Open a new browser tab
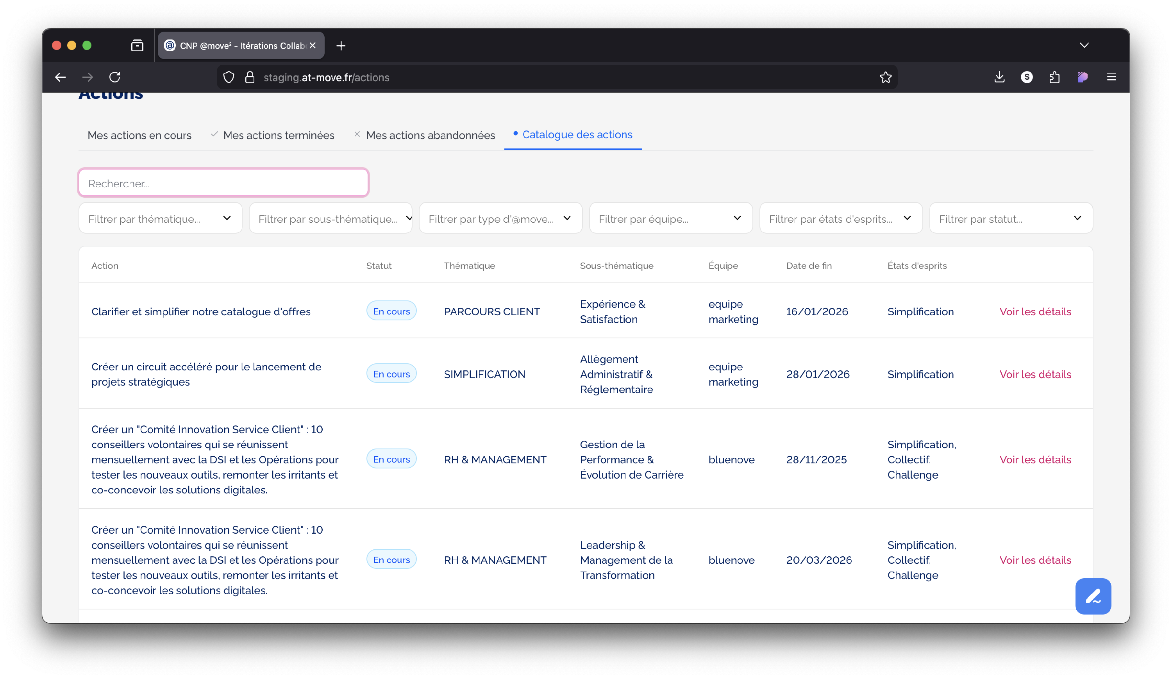The image size is (1172, 679). coord(341,46)
